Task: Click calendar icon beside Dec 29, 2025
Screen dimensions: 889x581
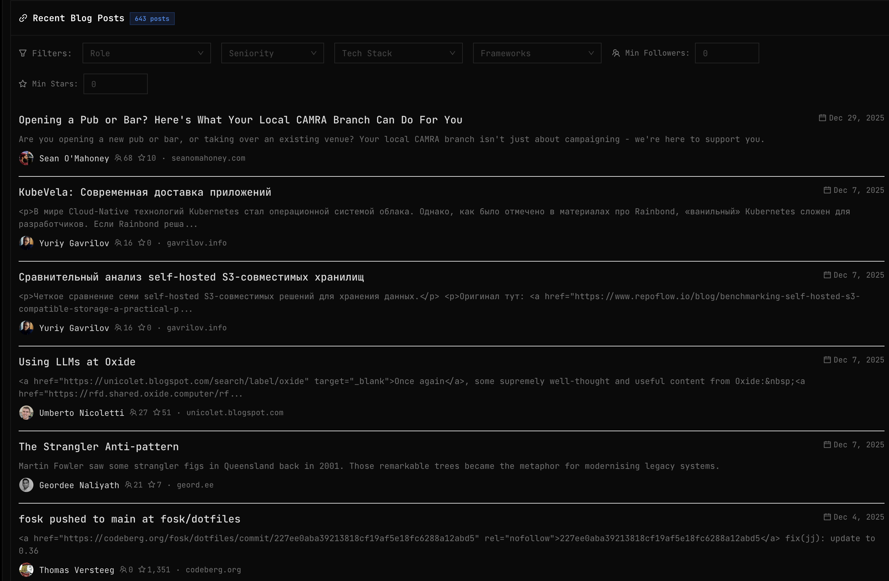Action: click(822, 118)
